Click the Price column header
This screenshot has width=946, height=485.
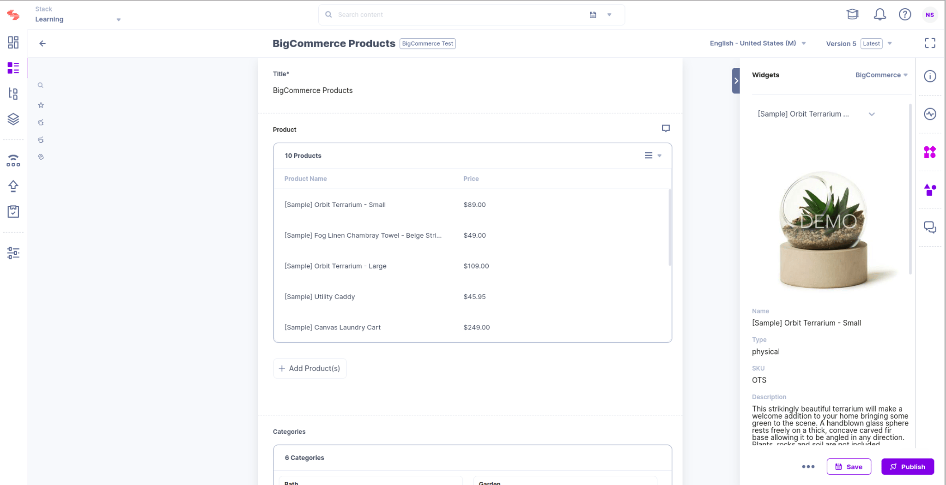tap(471, 179)
